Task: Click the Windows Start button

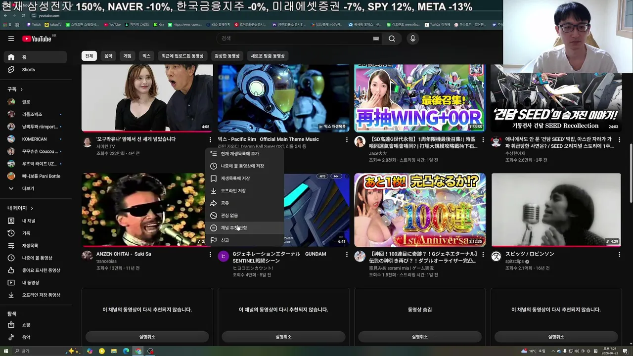Action: pos(5,351)
